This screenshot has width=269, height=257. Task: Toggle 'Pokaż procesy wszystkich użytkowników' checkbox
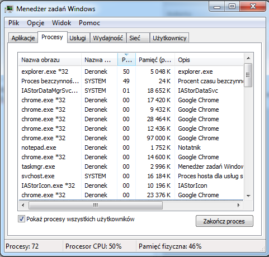21,219
